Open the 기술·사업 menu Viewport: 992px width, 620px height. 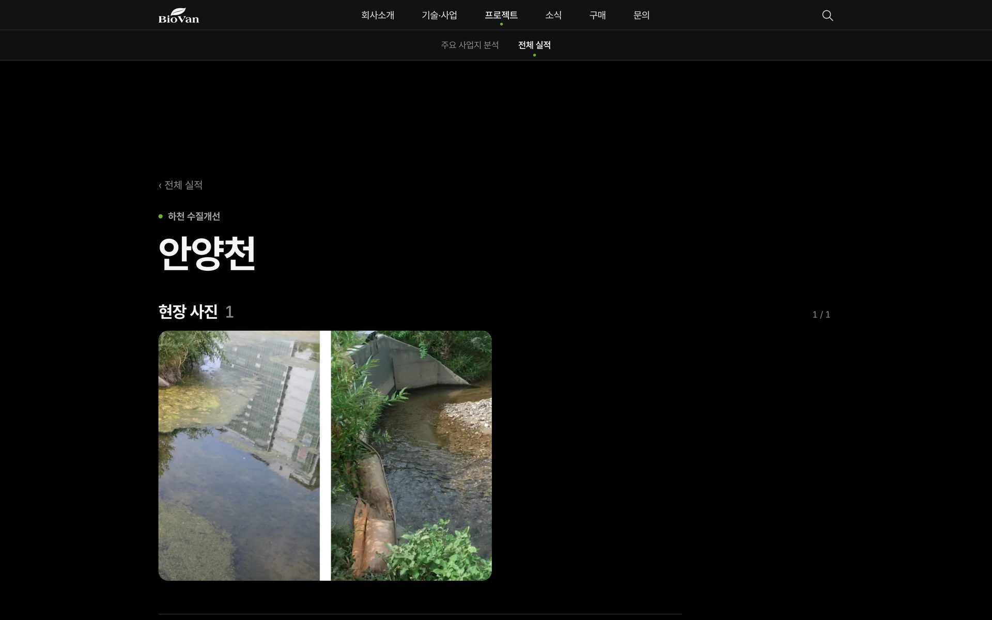(x=439, y=16)
